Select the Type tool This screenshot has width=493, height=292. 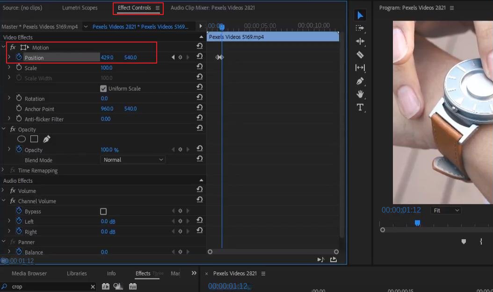click(x=360, y=107)
